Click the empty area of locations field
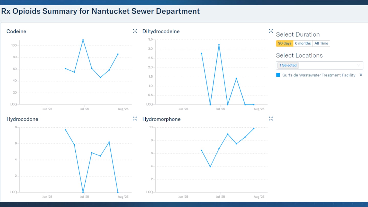 327,65
